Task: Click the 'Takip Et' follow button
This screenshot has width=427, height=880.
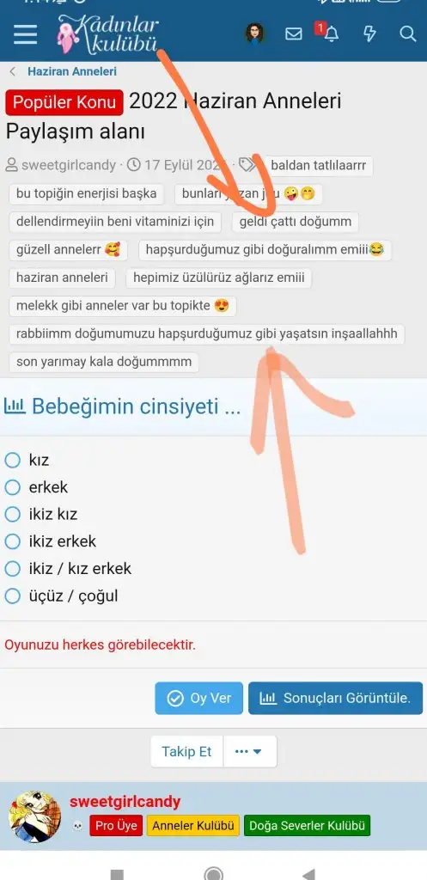Action: click(186, 751)
